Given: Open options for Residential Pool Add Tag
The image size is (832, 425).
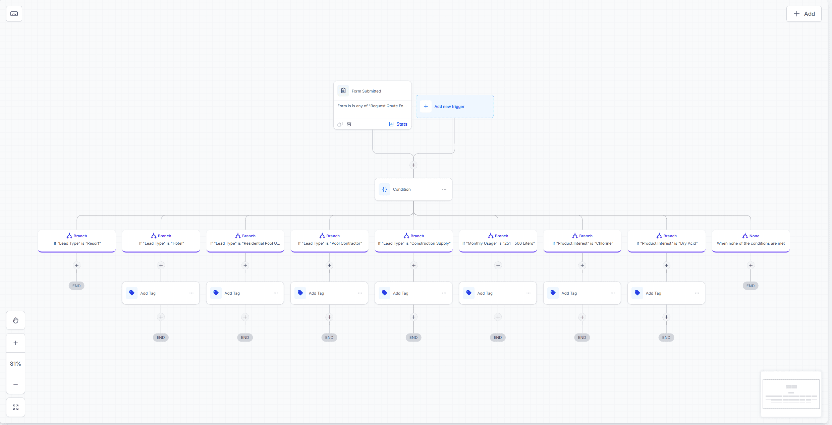Looking at the screenshot, I should (276, 293).
